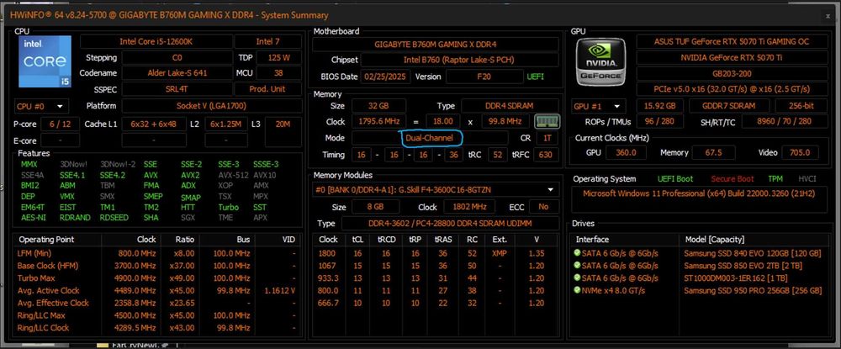Click the 4489.0 MHz average active clock

pyautogui.click(x=137, y=291)
